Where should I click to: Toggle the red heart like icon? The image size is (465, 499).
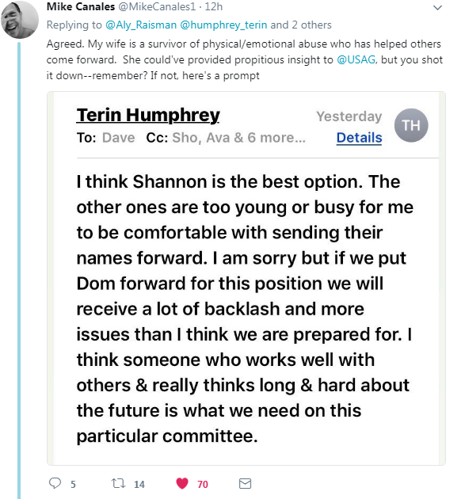(182, 483)
